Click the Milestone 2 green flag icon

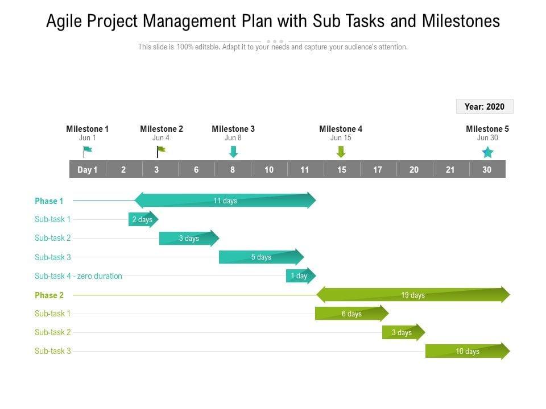[161, 151]
